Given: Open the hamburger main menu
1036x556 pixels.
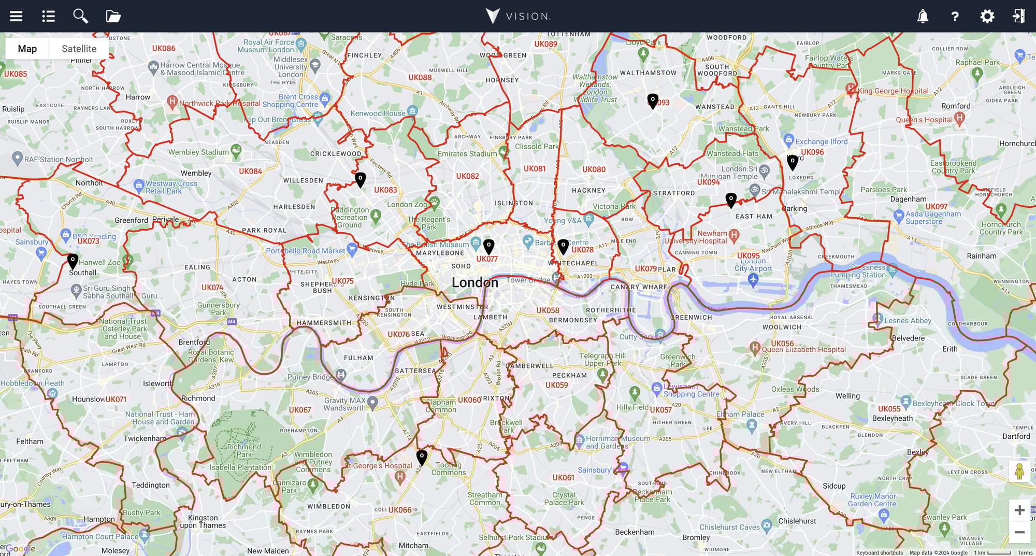Looking at the screenshot, I should coord(16,16).
